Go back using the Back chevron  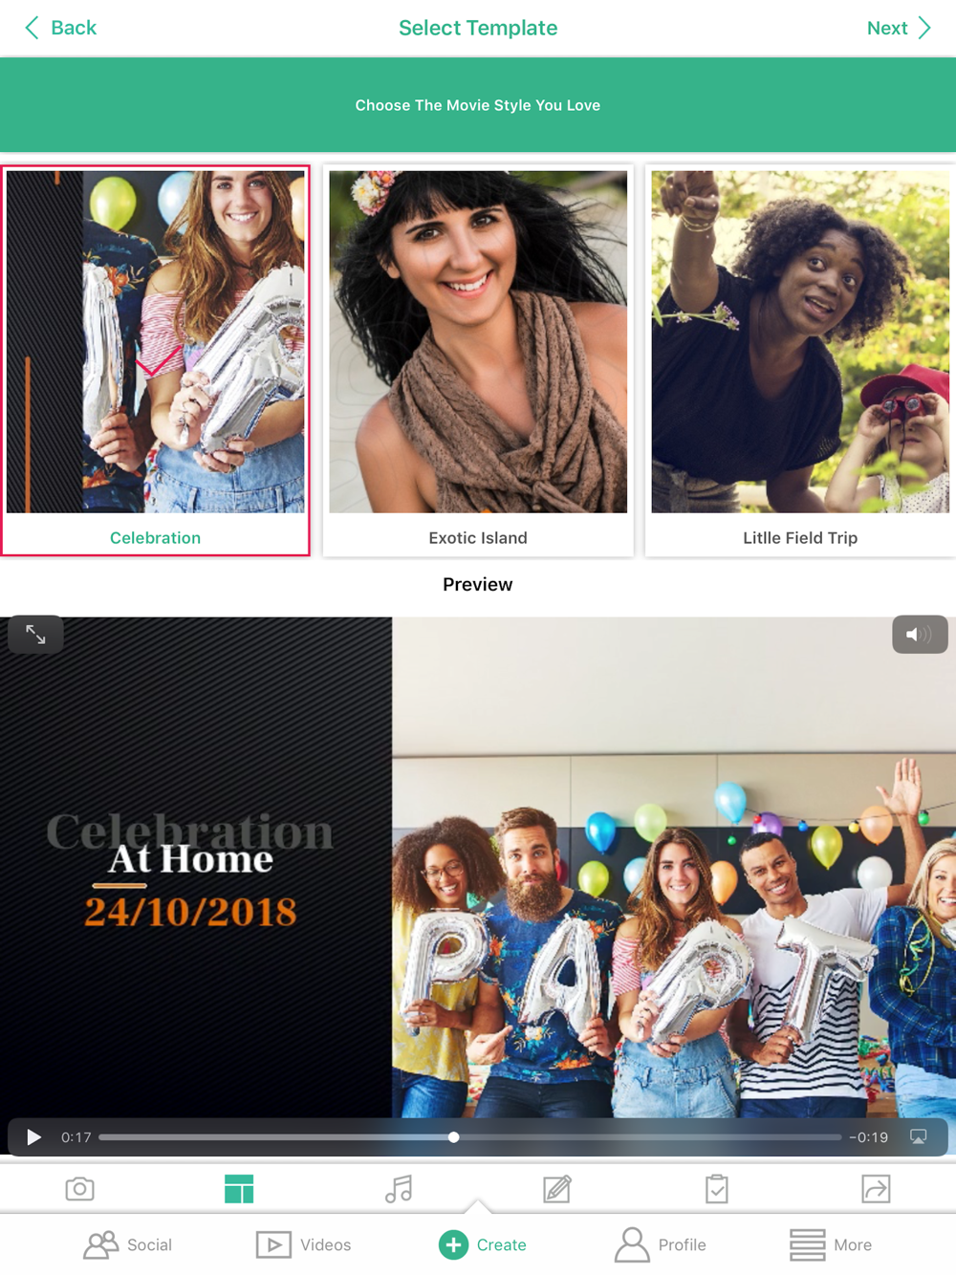(60, 28)
